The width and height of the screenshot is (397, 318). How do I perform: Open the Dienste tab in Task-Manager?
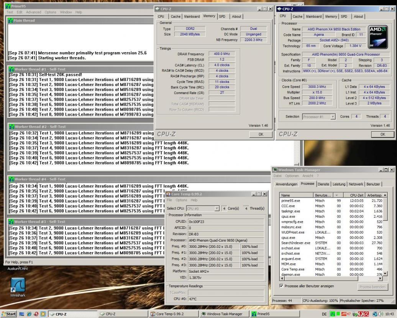coord(323,184)
